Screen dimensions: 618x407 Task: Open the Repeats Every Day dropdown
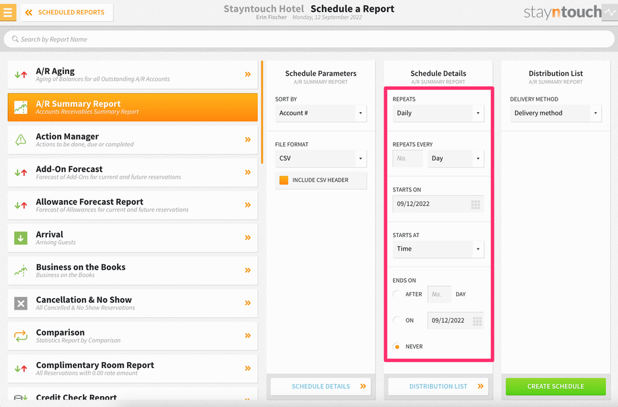(x=455, y=159)
